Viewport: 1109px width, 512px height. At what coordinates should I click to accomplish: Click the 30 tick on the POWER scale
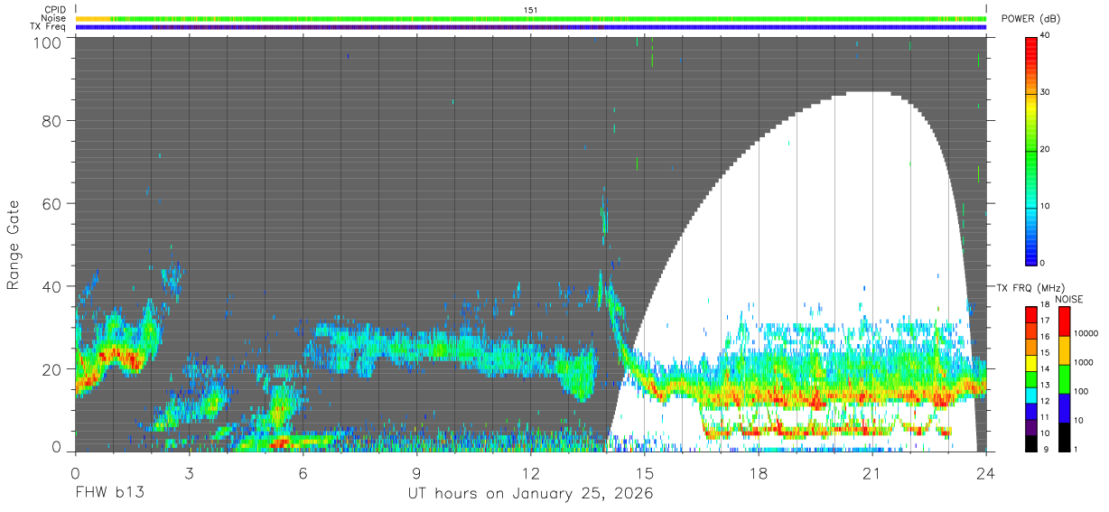pos(1047,93)
